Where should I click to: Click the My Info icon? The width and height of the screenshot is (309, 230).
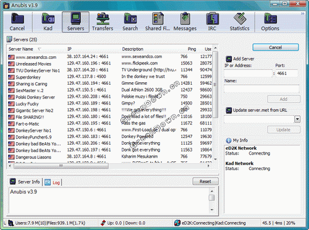click(x=229, y=140)
